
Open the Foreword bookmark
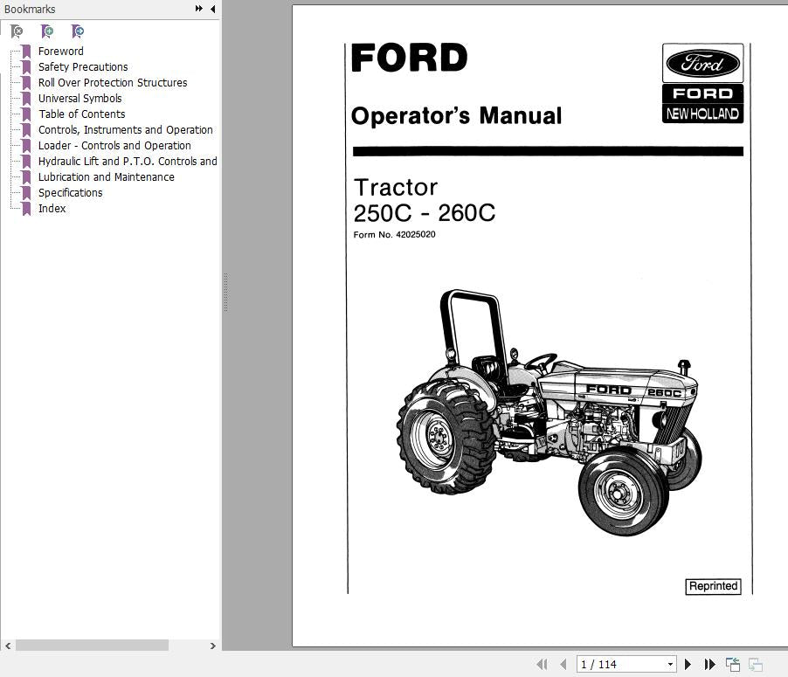[60, 52]
